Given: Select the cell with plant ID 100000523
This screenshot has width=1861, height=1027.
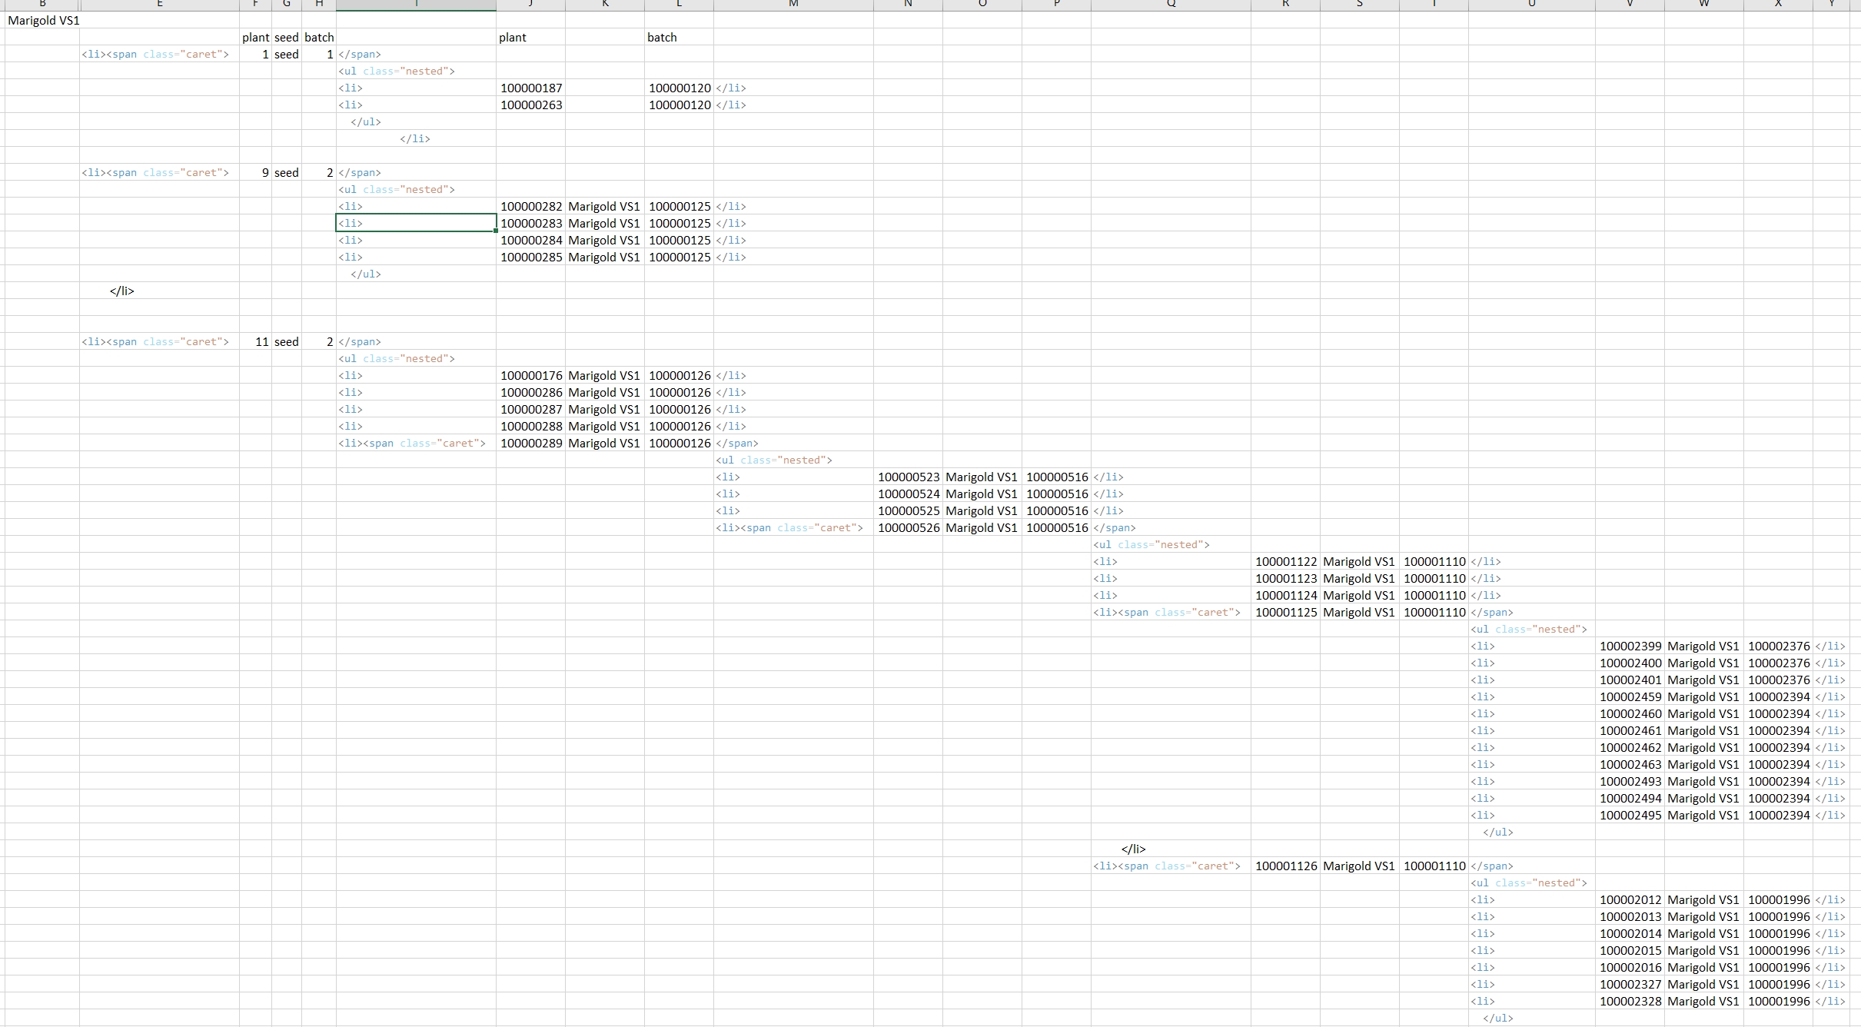Looking at the screenshot, I should (x=909, y=477).
